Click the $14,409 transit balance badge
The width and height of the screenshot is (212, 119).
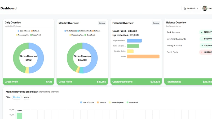(x=206, y=45)
